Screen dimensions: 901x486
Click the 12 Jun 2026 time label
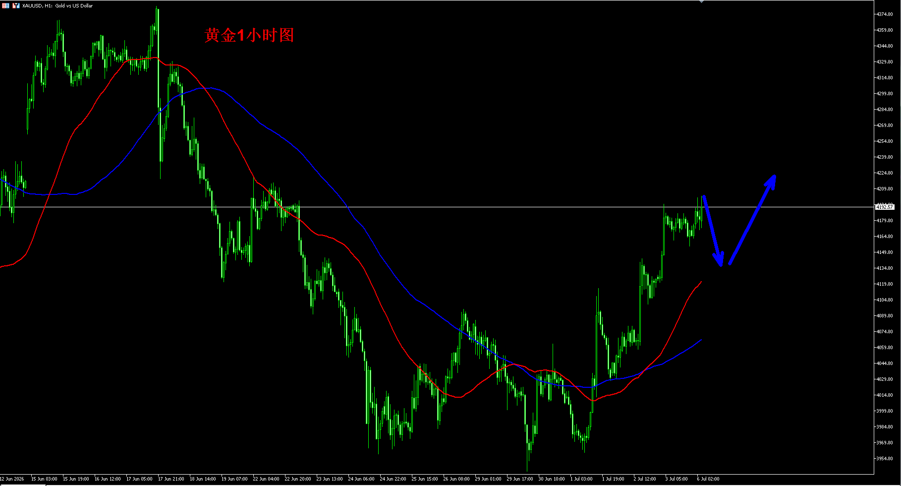pos(12,479)
